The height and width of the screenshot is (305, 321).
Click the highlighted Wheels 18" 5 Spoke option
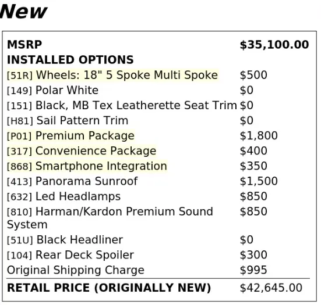tap(112, 75)
